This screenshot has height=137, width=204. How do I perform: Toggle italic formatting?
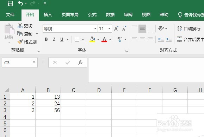click(x=54, y=39)
